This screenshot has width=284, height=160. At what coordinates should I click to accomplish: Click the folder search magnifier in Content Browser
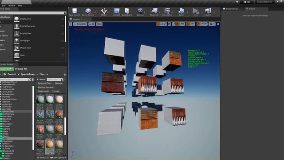[30, 80]
